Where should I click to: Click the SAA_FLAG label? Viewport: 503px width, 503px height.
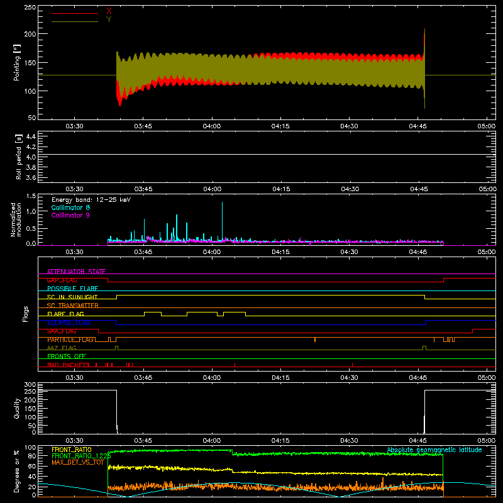pyautogui.click(x=62, y=331)
